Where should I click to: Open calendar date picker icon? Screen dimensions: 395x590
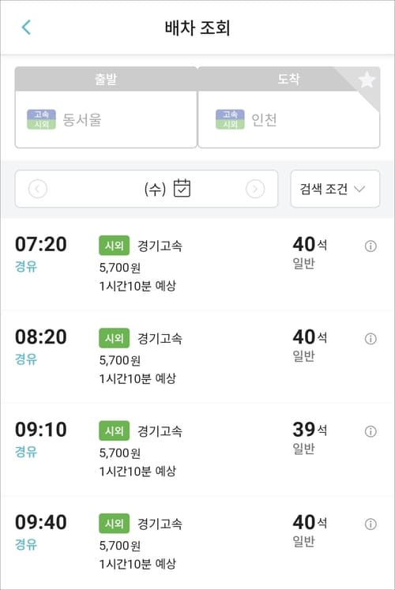coord(182,188)
